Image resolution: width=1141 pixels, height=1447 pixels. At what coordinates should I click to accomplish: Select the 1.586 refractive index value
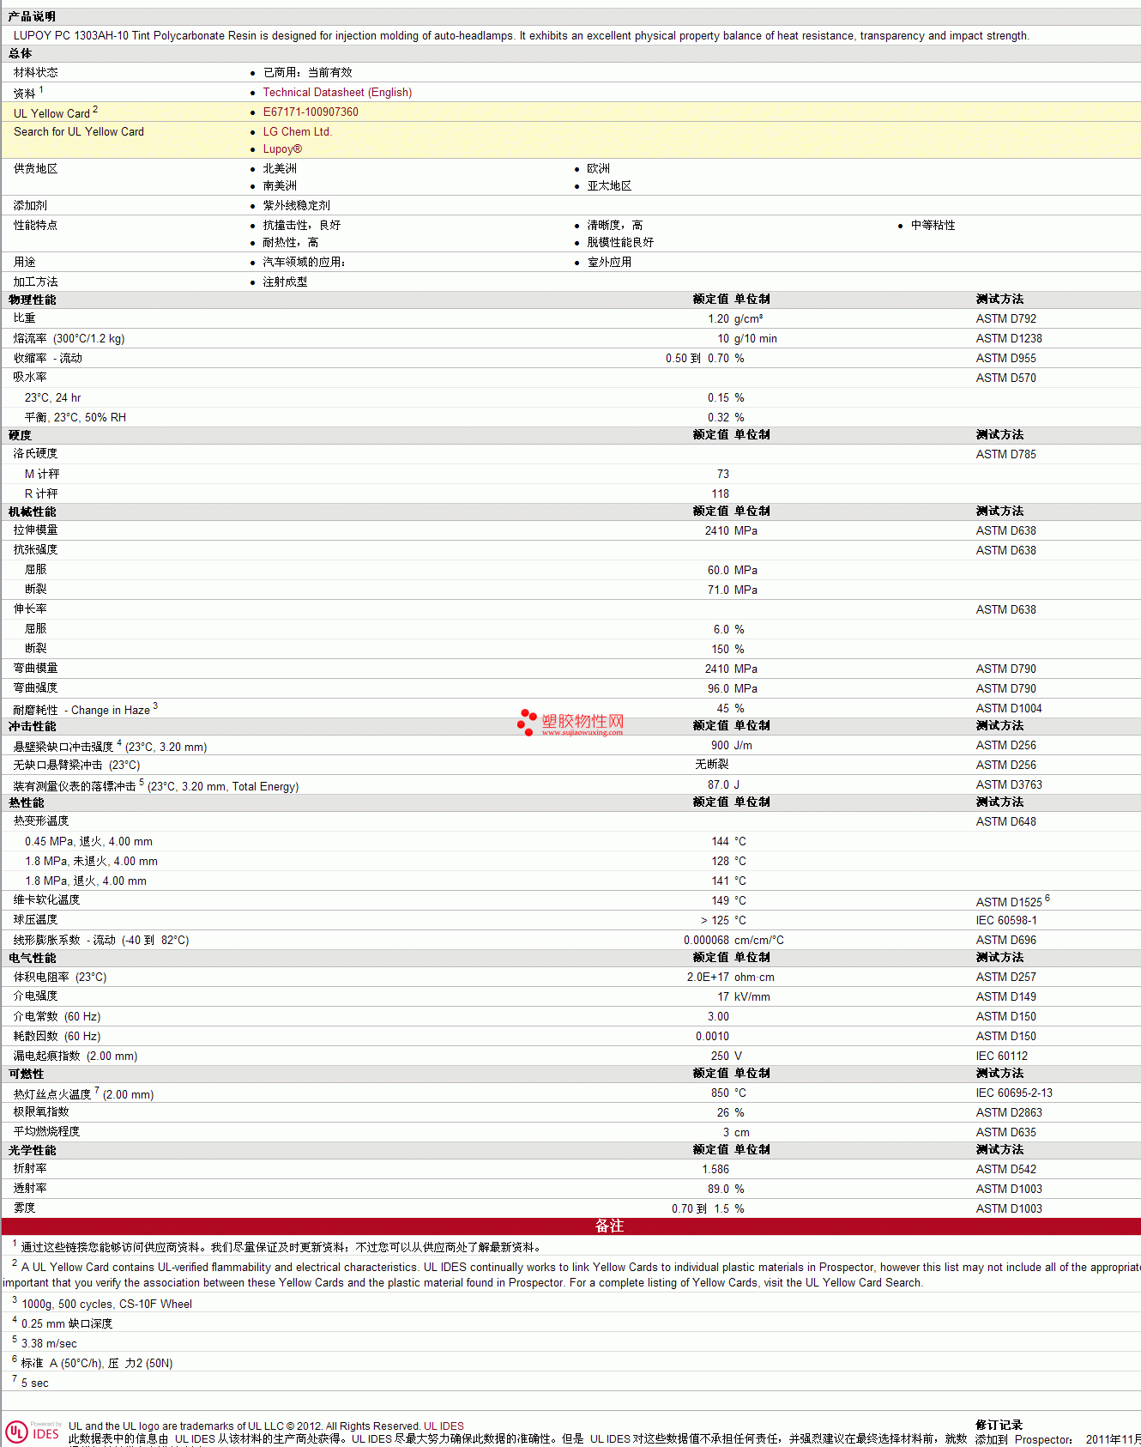click(x=715, y=1169)
